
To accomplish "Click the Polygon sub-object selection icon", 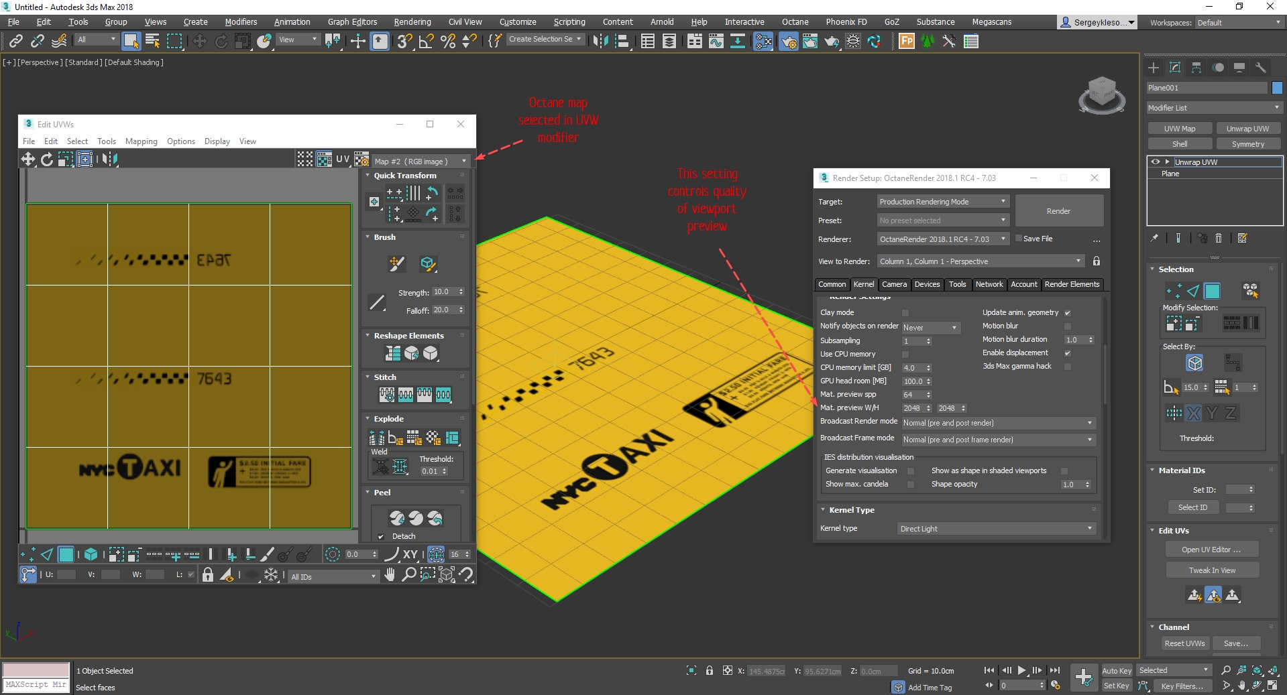I will pyautogui.click(x=1212, y=291).
